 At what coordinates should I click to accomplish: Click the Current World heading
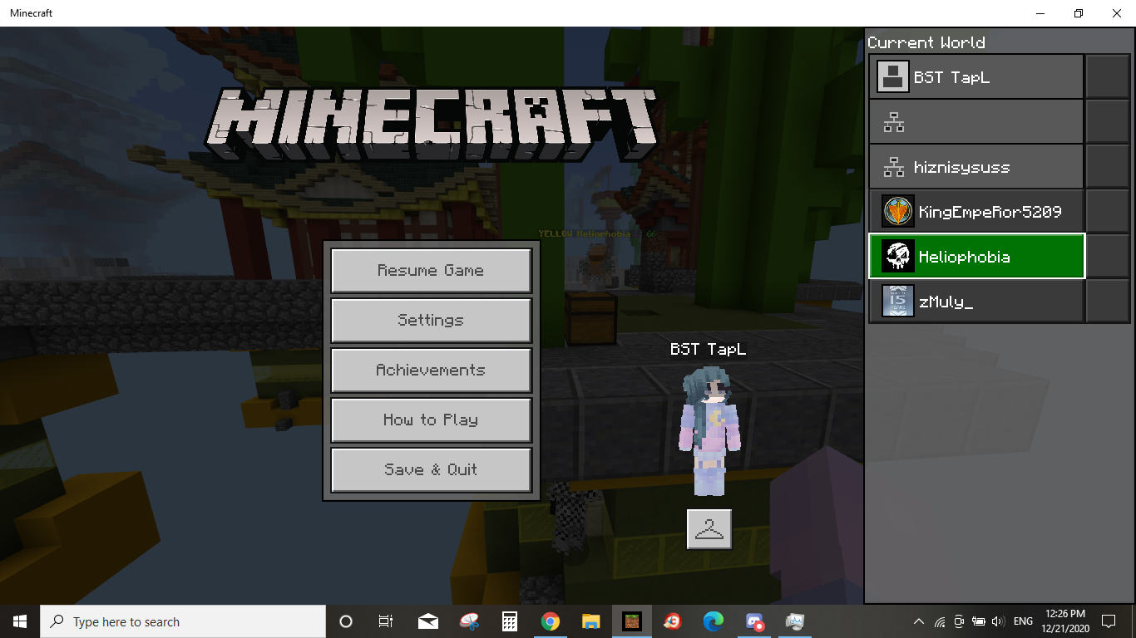[926, 42]
